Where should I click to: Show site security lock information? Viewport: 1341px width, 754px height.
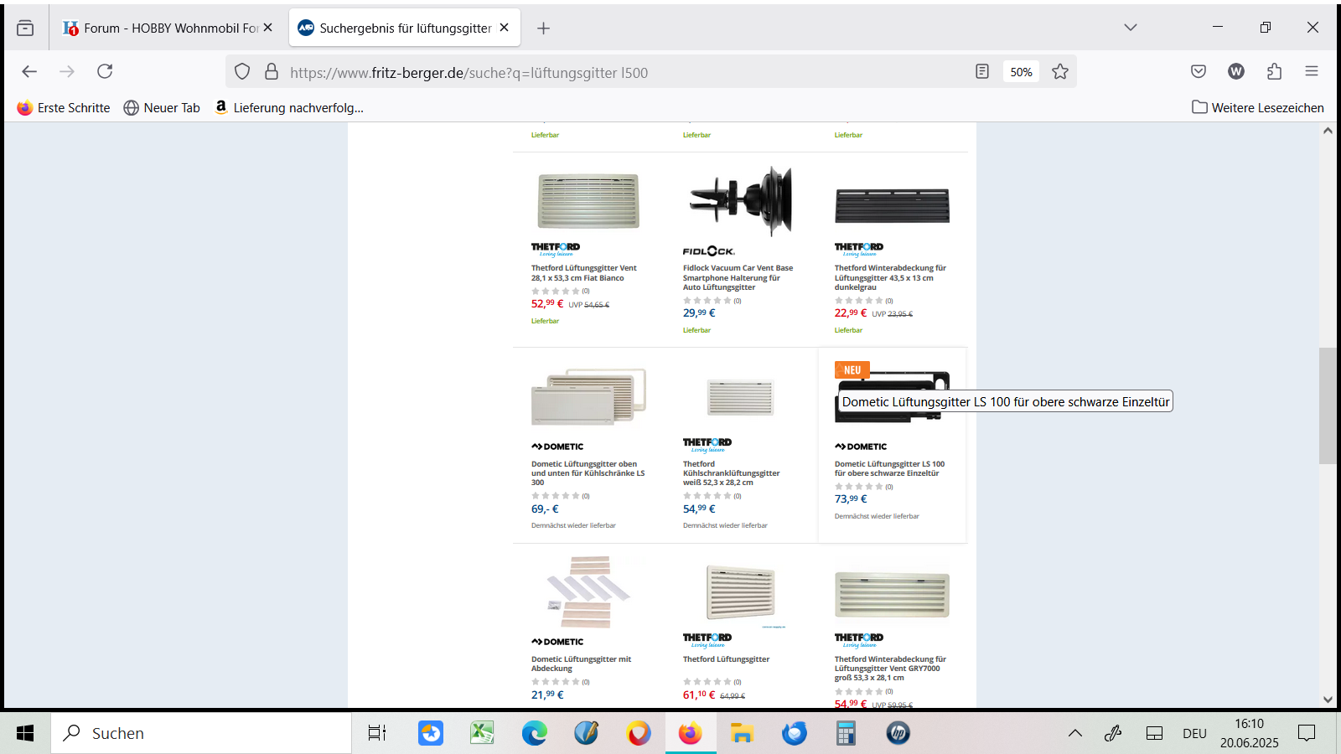[272, 71]
